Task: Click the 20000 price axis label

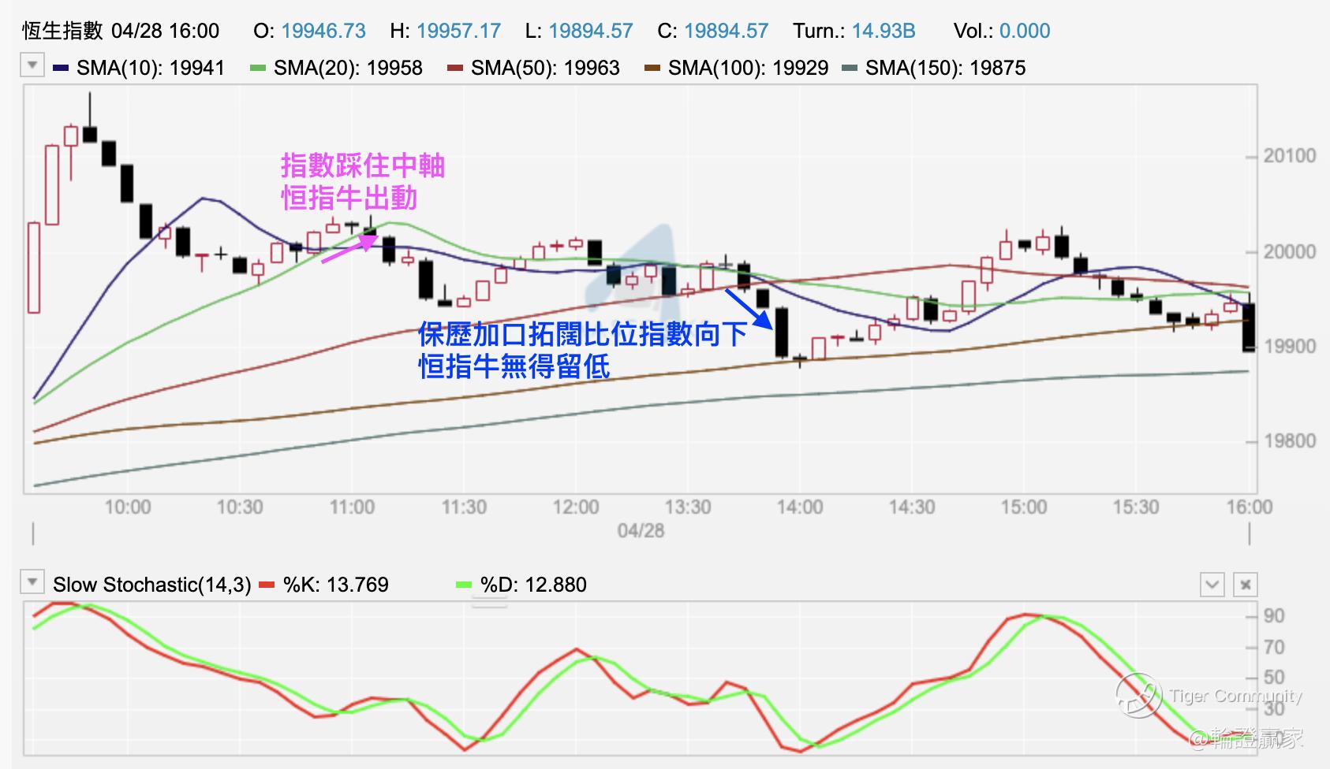Action: (1289, 252)
